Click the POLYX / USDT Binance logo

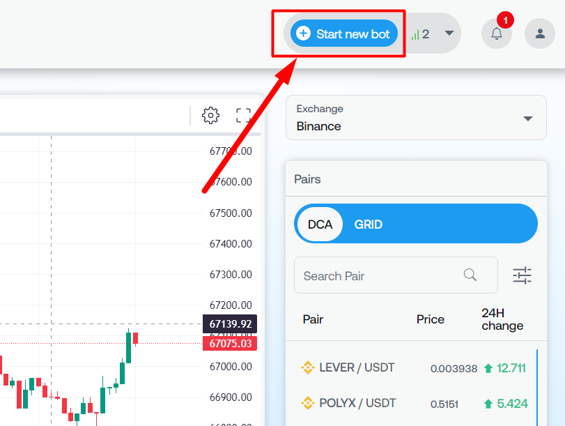coord(307,403)
